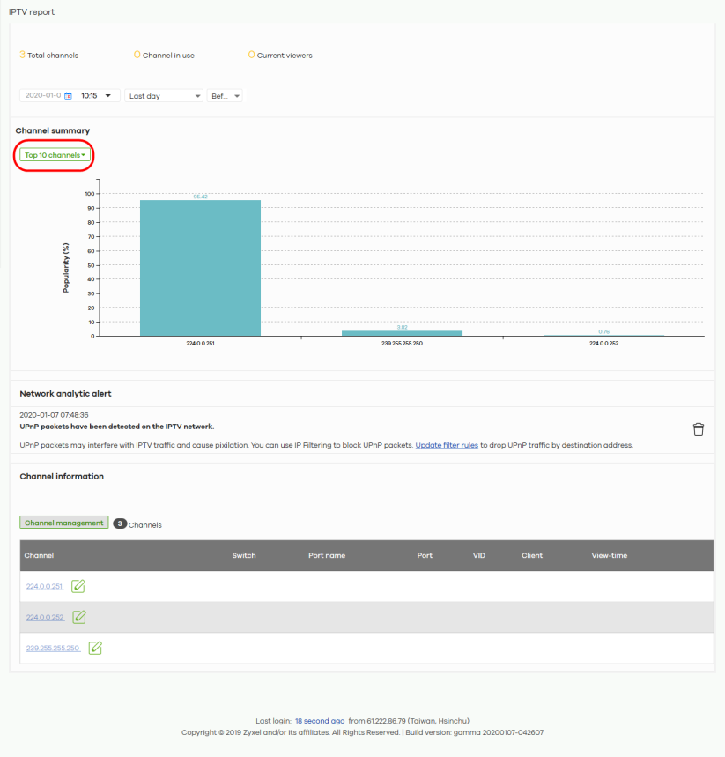Open the Before/After selector dropdown
Image resolution: width=725 pixels, height=757 pixels.
pyautogui.click(x=225, y=96)
